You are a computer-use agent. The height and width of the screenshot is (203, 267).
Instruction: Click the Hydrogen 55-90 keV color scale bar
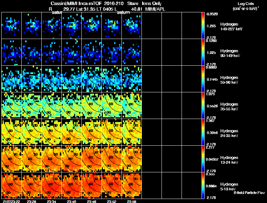pyautogui.click(x=203, y=79)
